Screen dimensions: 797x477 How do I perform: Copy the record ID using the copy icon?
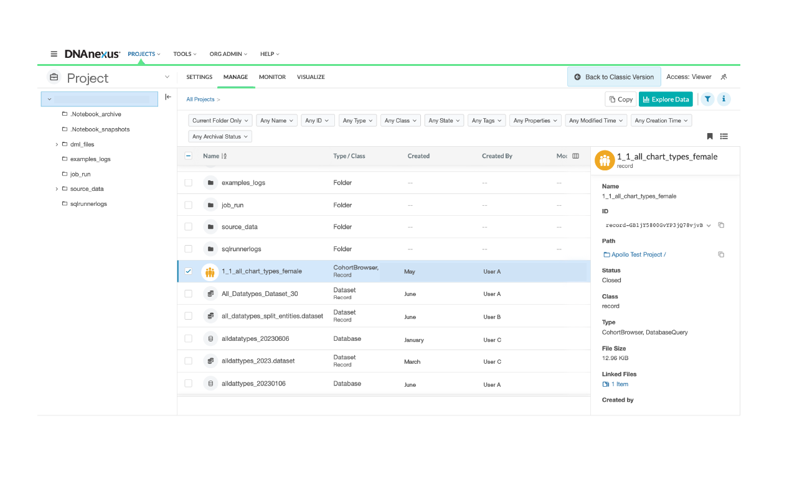click(721, 225)
